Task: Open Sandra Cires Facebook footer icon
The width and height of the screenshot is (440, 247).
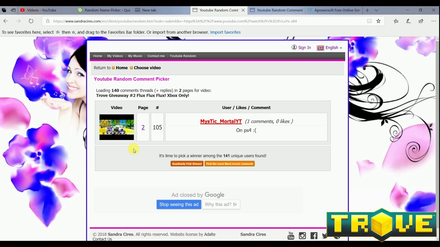Action: click(x=314, y=235)
